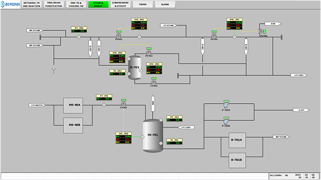321x180 pixels.
Task: Click the MS-40A unit block
Action: (x=73, y=105)
